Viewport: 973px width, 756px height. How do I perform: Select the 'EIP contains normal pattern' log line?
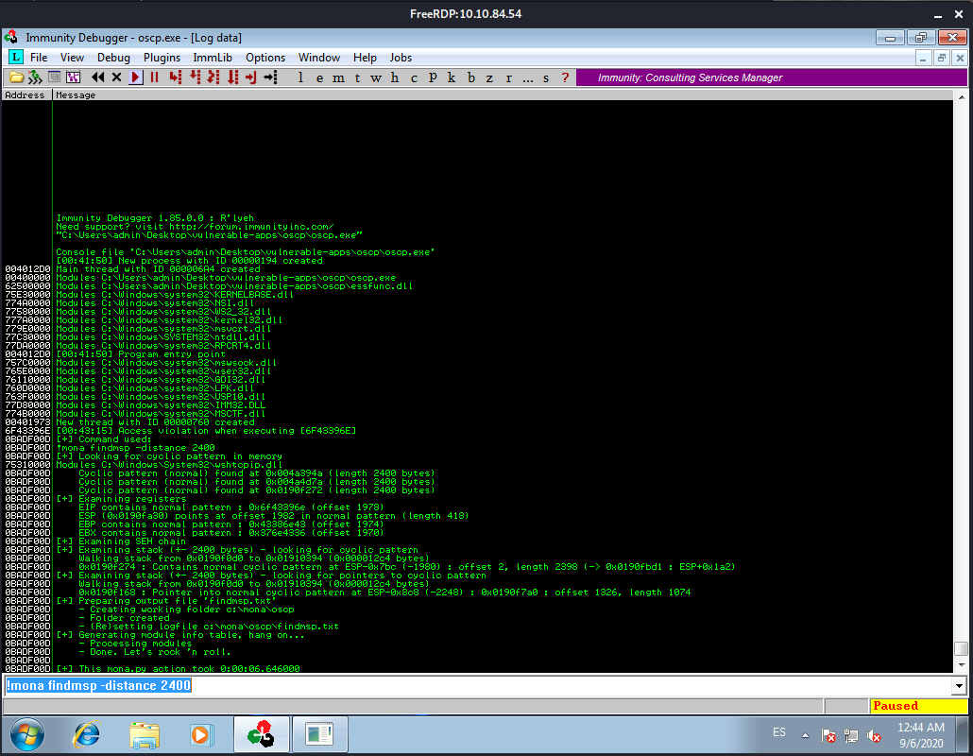coord(230,507)
